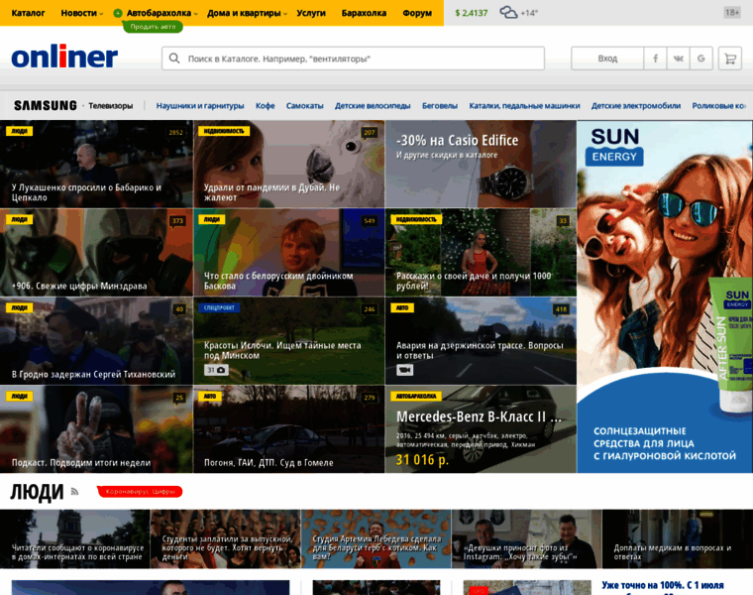Image resolution: width=753 pixels, height=595 pixels.
Task: Open Детские электромобили category
Action: click(636, 106)
